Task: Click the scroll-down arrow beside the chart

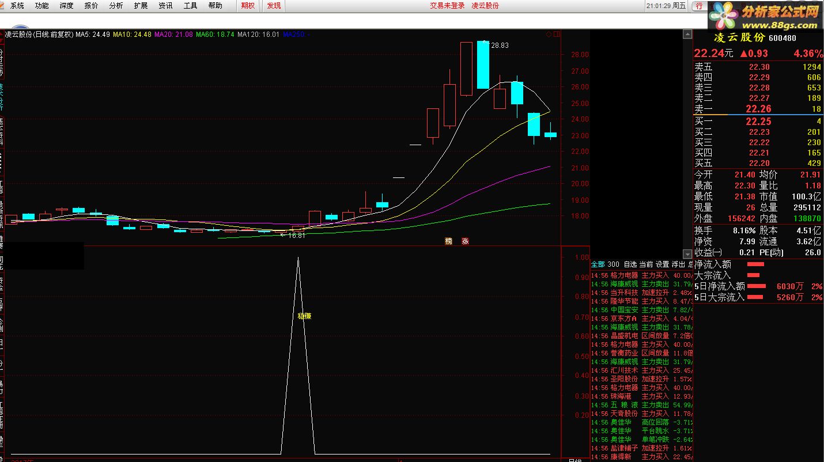Action: point(687,253)
